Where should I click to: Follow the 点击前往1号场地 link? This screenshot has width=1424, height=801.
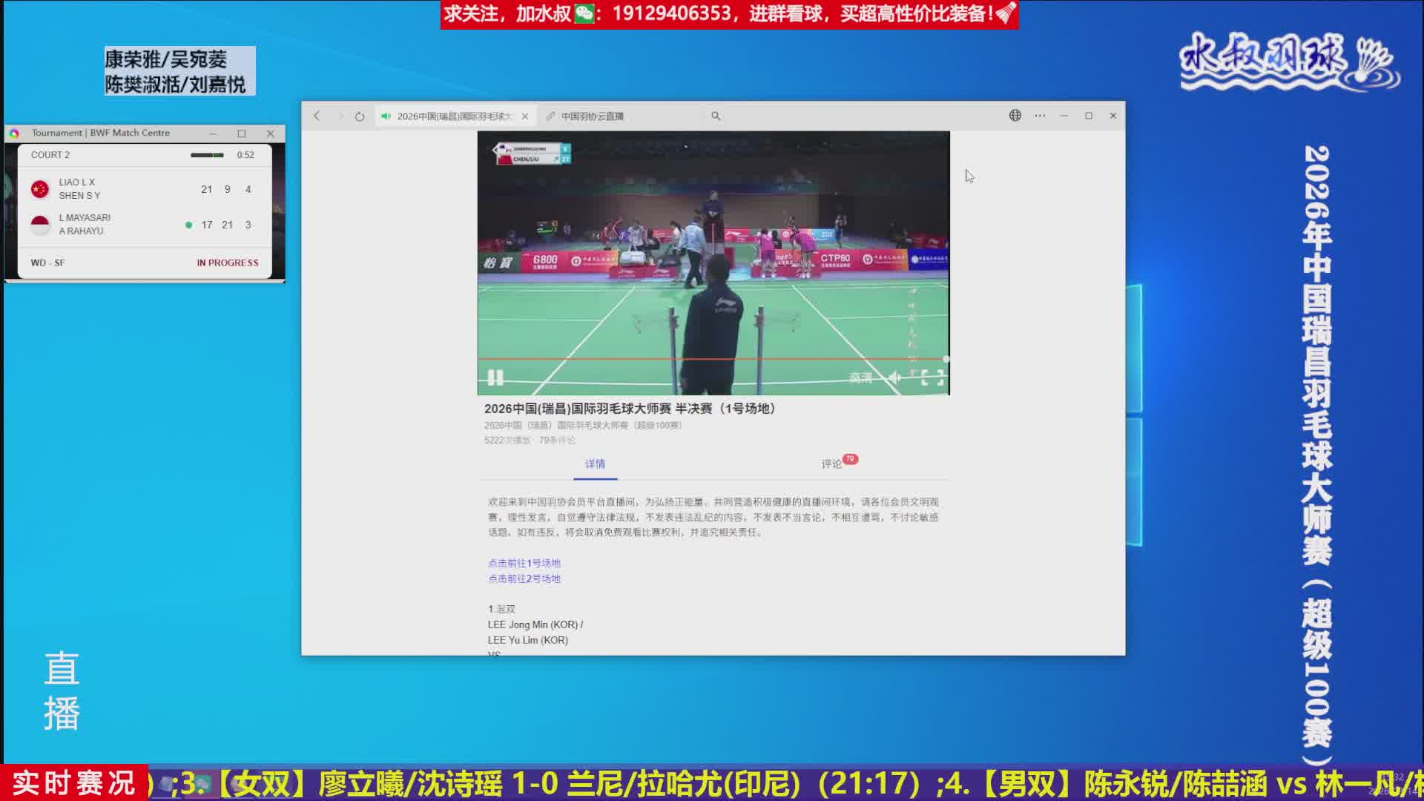[524, 563]
